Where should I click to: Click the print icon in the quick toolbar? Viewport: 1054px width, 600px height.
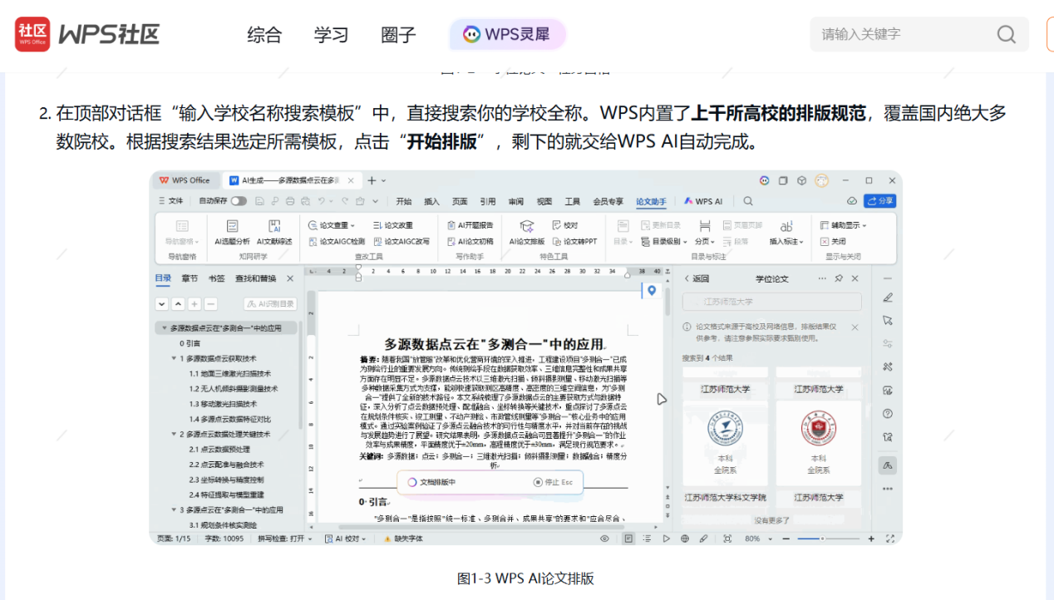point(290,201)
